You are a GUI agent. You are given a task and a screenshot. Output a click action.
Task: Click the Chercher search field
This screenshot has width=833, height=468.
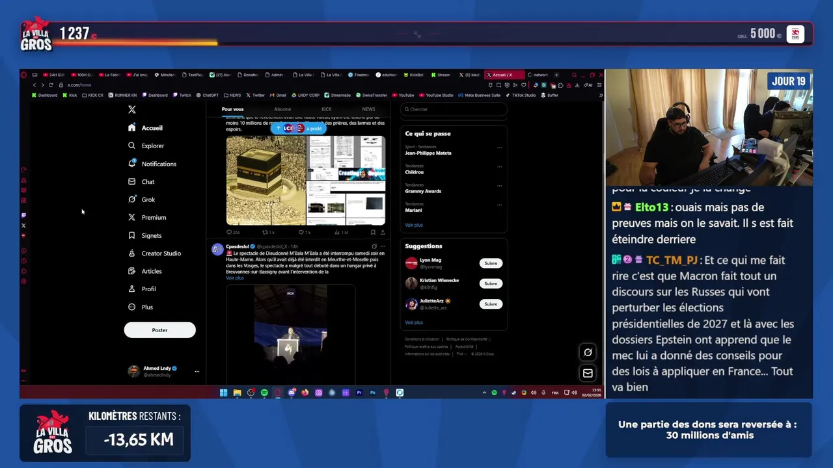coord(454,109)
